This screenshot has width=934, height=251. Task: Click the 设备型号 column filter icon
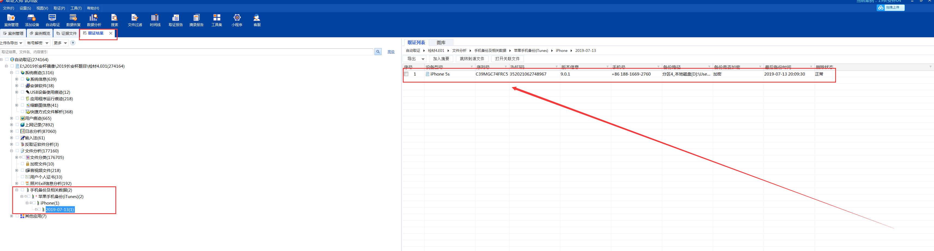click(471, 67)
